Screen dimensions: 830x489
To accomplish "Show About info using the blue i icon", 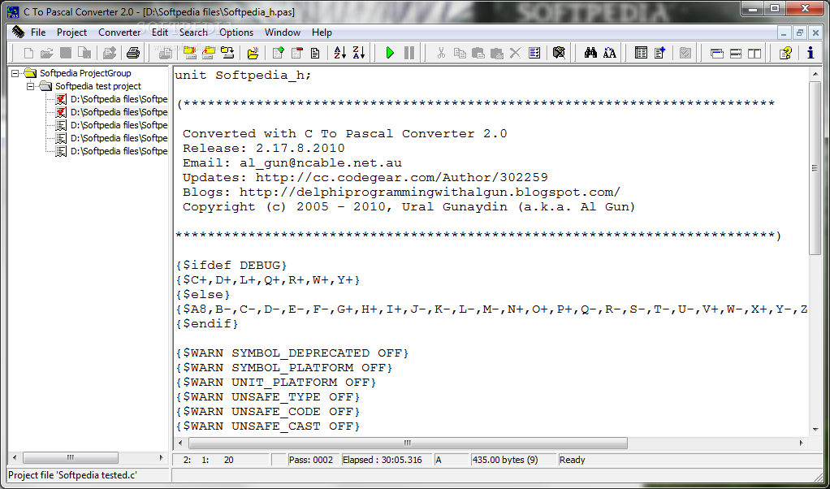I will click(811, 52).
